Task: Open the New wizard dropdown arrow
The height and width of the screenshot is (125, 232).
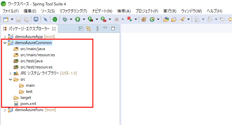Action: [12, 19]
